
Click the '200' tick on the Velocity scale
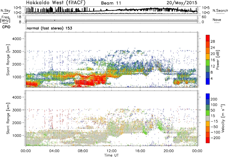click(214, 99)
